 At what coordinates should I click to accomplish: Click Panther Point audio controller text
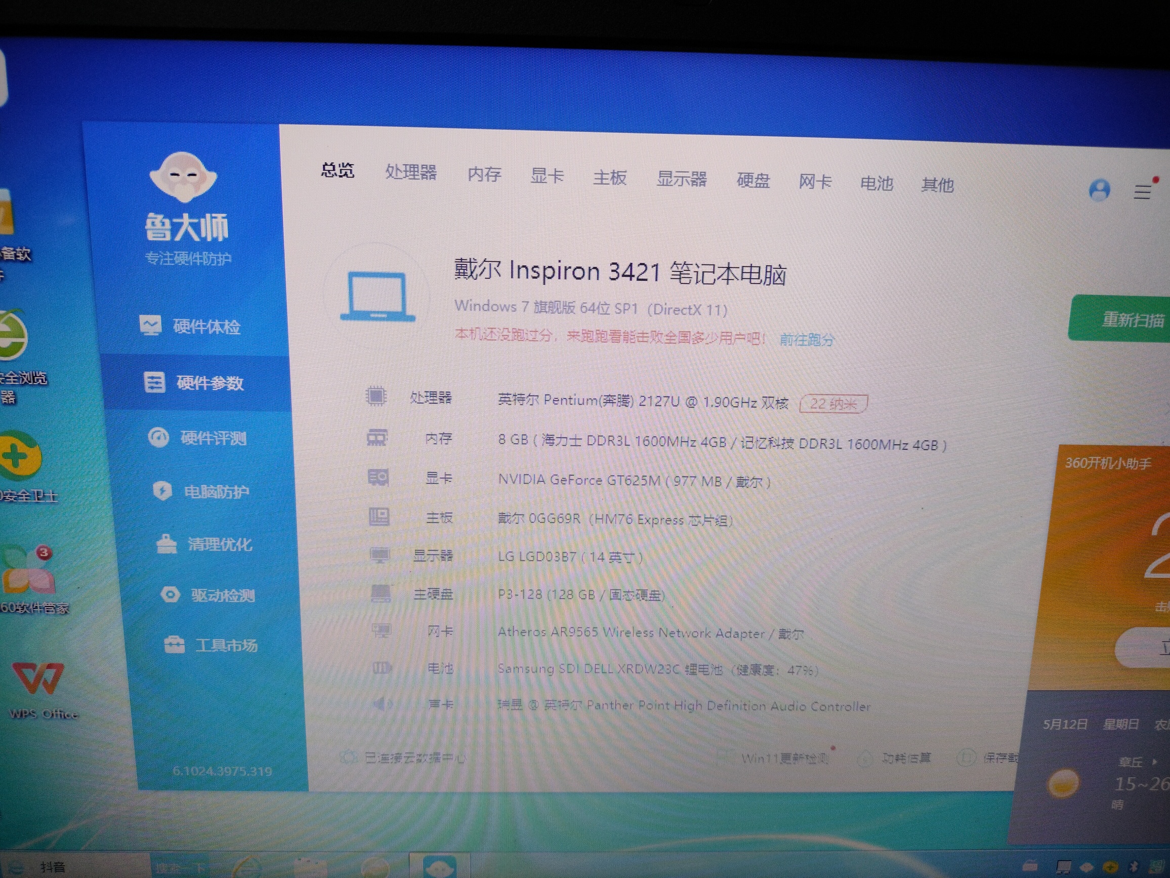pos(684,705)
